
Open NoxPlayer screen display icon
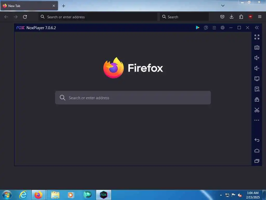tap(257, 79)
